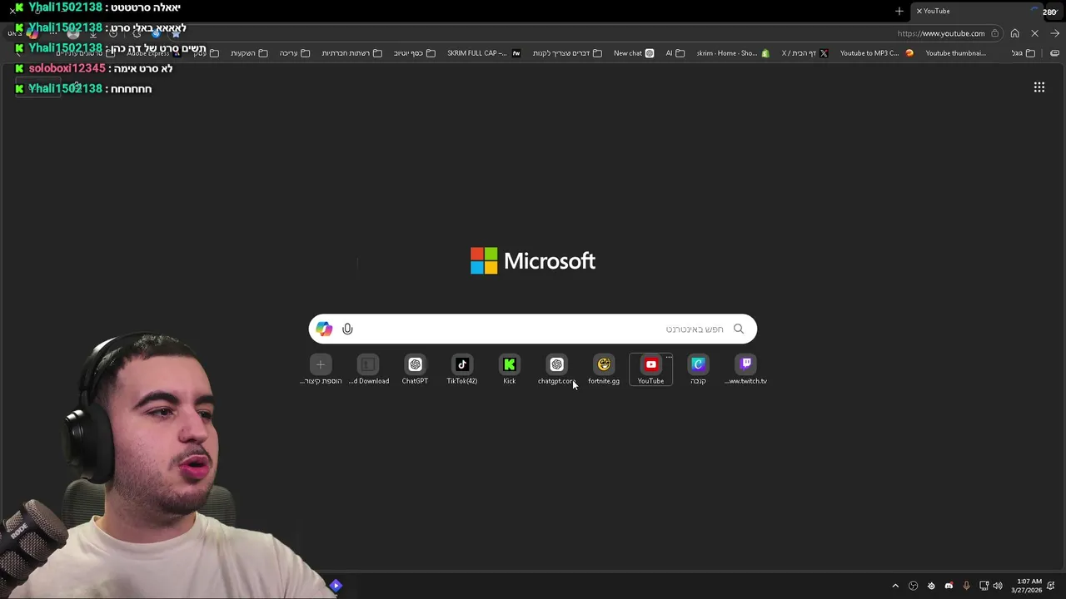The height and width of the screenshot is (599, 1066).
Task: Click the microphone tray indicator
Action: click(966, 586)
